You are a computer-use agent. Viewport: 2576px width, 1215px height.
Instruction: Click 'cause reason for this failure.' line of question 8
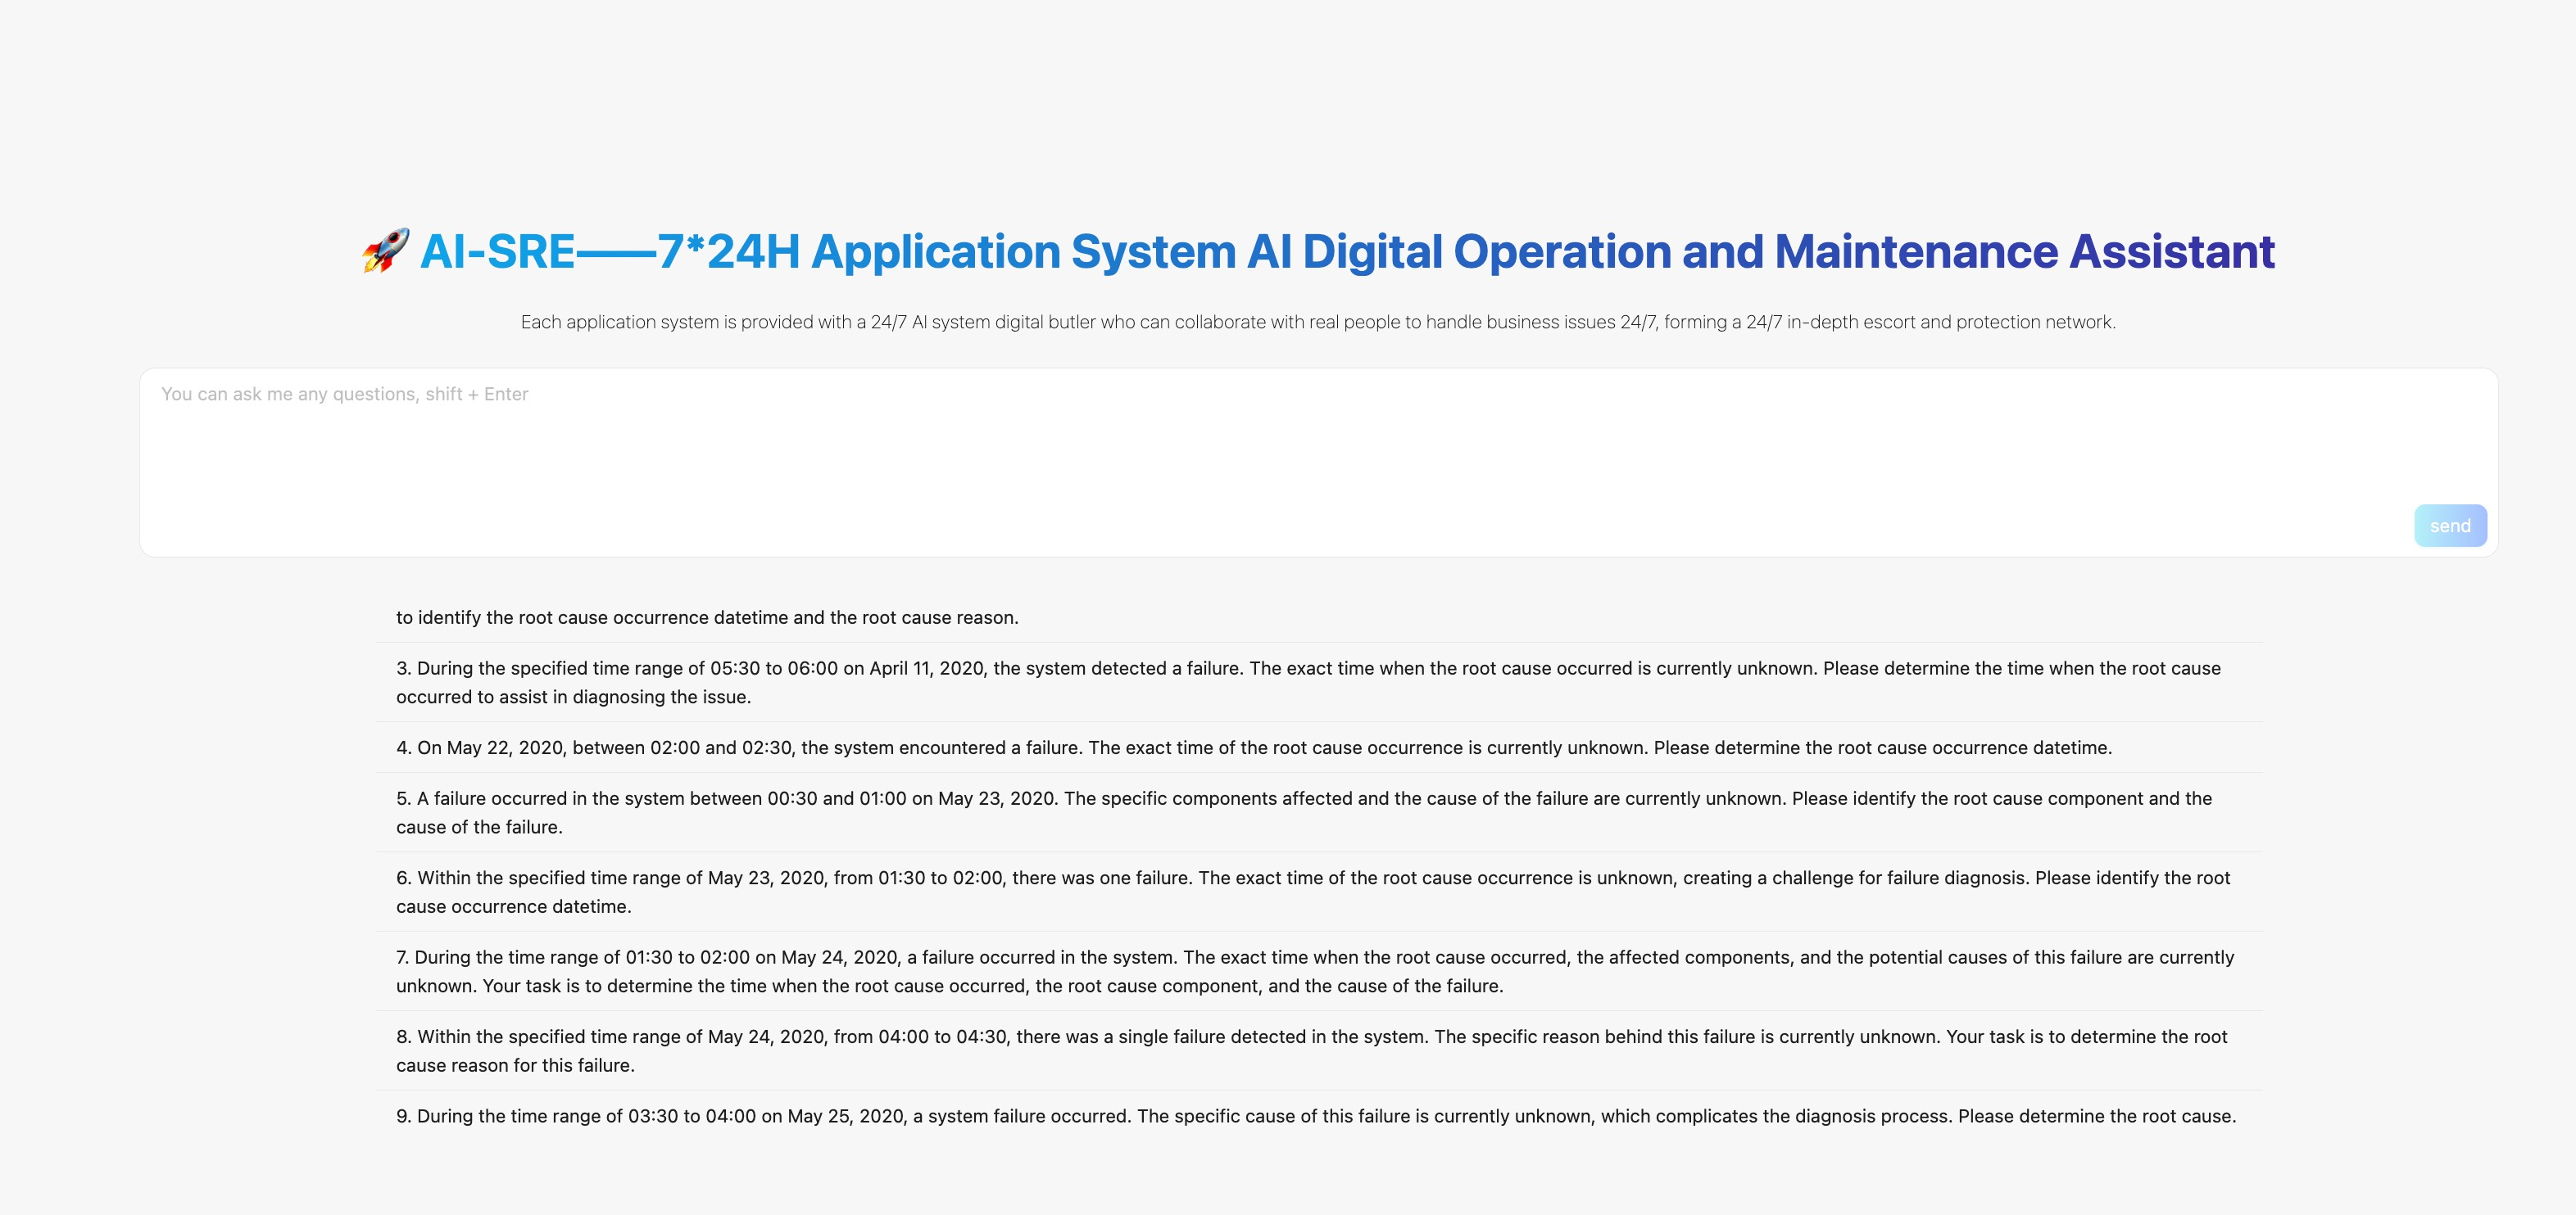[515, 1065]
